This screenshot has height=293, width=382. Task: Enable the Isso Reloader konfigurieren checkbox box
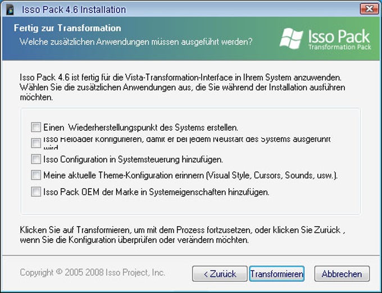coord(36,143)
